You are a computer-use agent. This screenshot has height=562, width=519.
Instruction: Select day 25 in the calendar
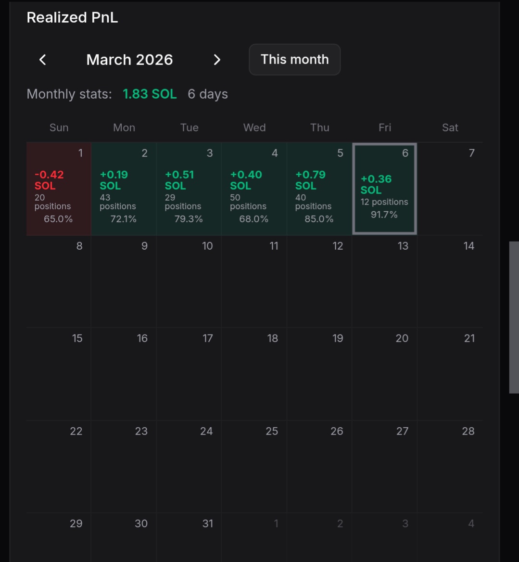(254, 467)
